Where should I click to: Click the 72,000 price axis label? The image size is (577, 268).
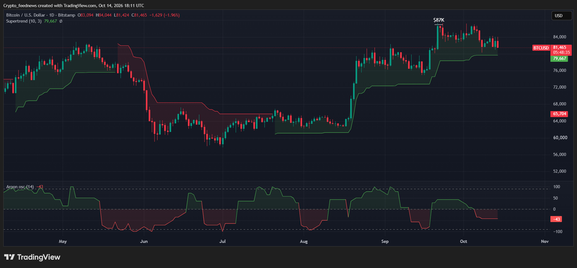tap(560, 87)
